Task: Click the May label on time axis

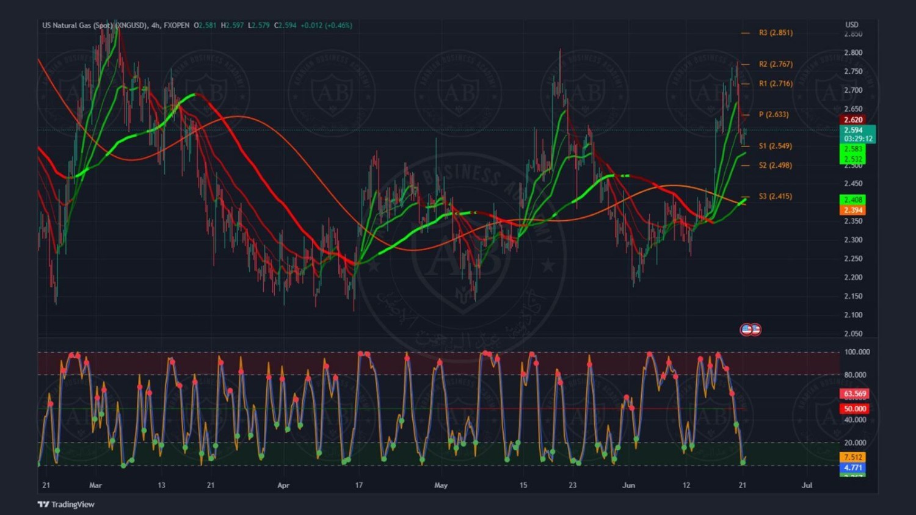Action: (441, 486)
